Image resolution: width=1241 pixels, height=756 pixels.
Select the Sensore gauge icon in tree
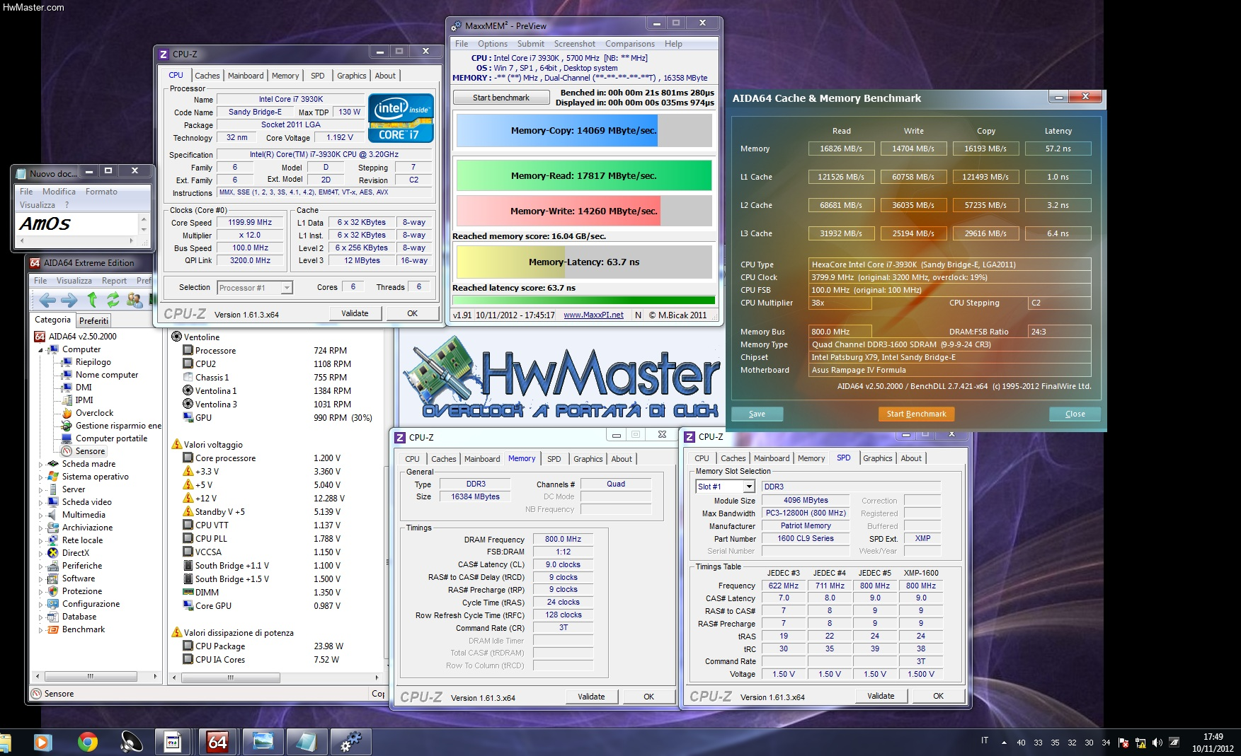click(67, 451)
